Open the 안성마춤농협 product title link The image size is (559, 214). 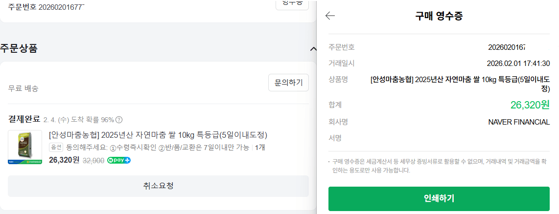[x=158, y=135]
